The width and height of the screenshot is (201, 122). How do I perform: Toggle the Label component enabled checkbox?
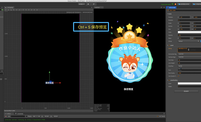pos(169,45)
